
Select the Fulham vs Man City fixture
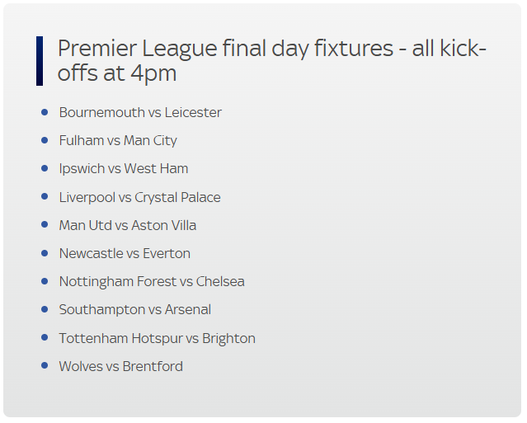click(x=118, y=141)
